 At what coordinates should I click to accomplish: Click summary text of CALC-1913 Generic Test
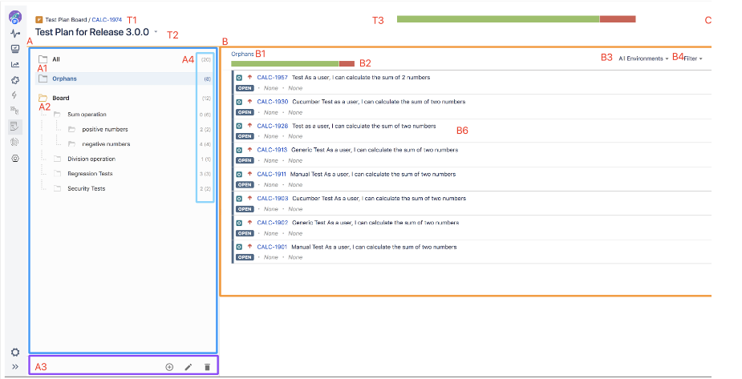coord(375,150)
